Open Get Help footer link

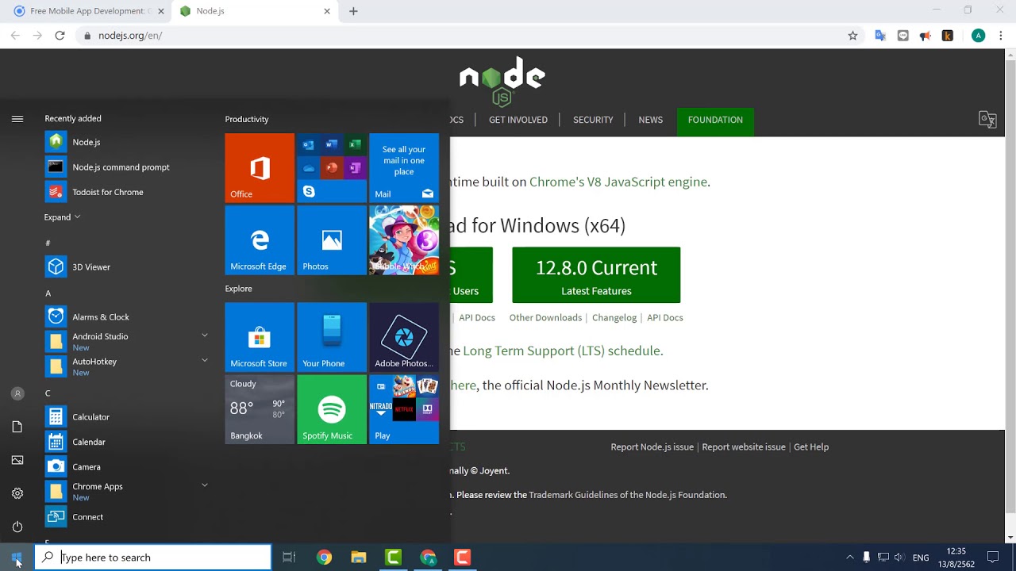coord(811,447)
